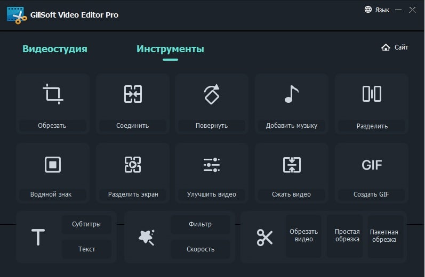
Task: Click the scissors cutter icon
Action: (264, 238)
